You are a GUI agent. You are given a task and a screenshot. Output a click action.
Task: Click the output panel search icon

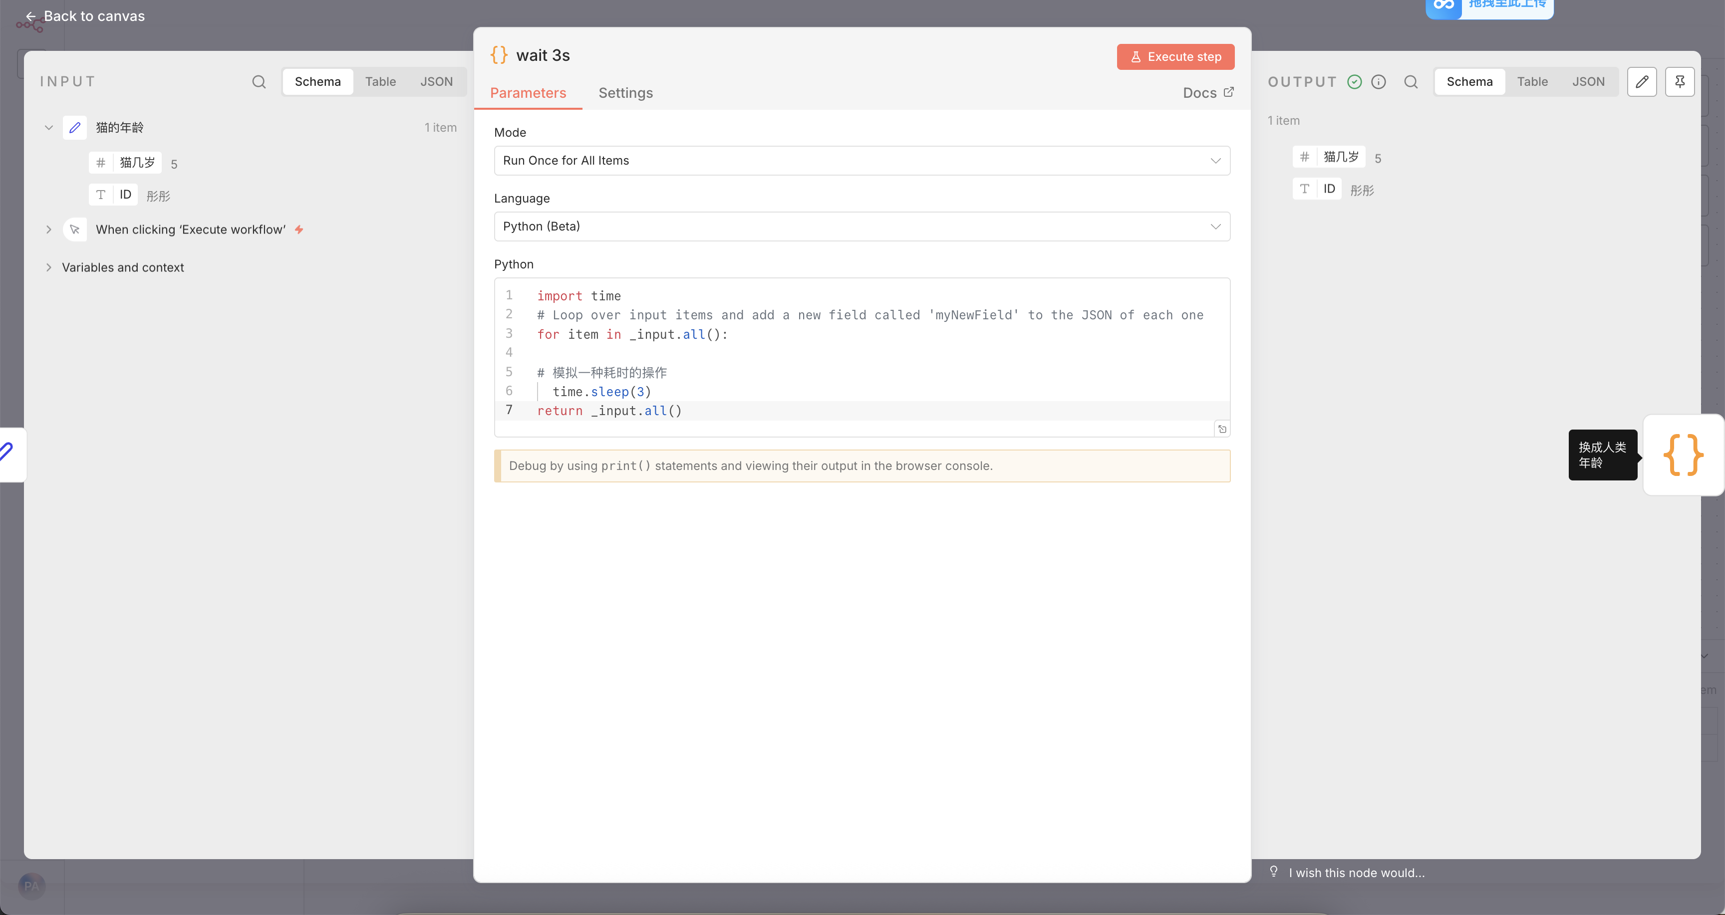tap(1411, 82)
